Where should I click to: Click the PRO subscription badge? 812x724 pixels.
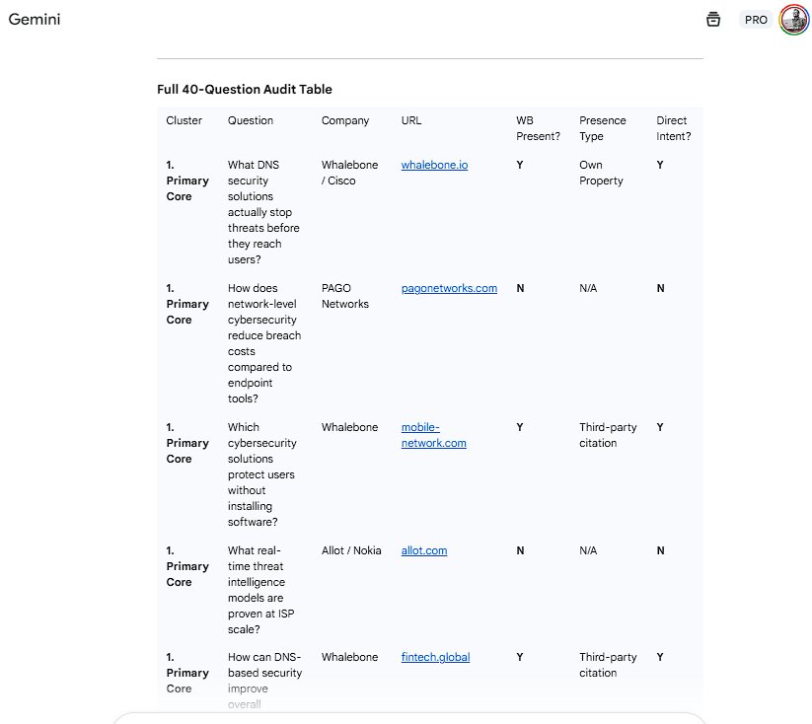point(756,19)
